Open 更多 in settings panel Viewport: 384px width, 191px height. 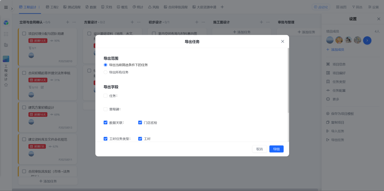coord(333,99)
